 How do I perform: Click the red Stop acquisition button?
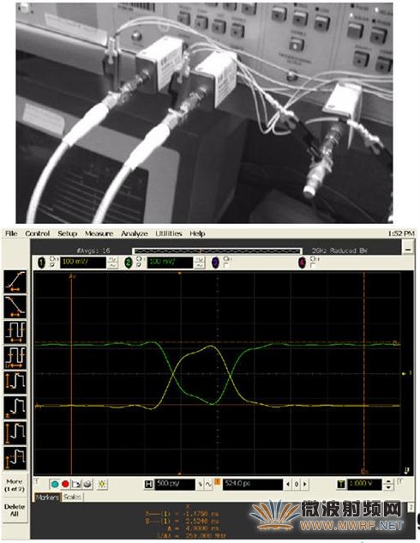point(65,484)
